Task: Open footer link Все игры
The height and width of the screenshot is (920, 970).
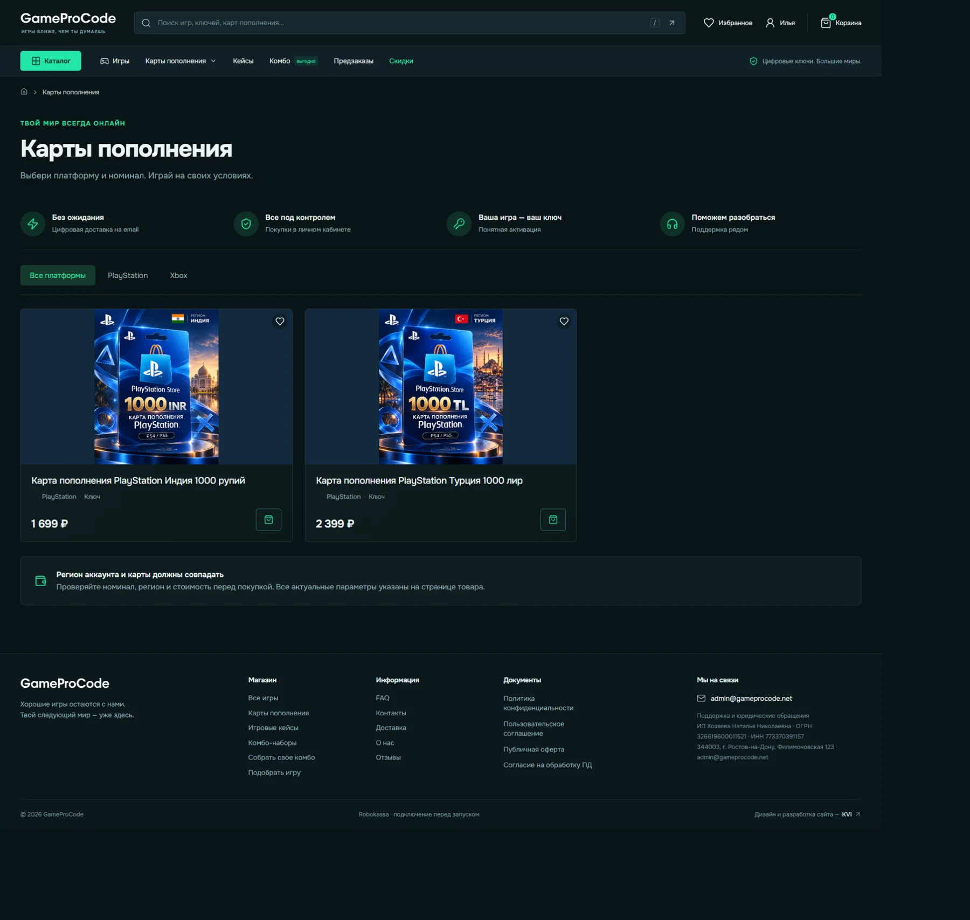Action: 263,698
